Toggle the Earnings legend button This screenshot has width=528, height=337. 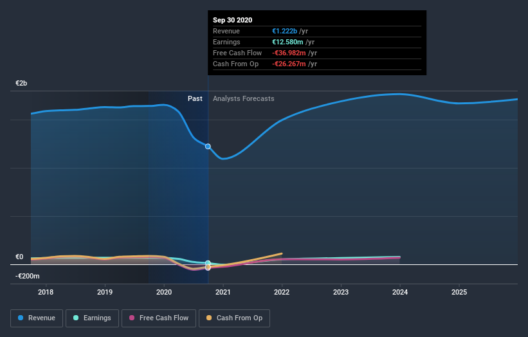(92, 318)
